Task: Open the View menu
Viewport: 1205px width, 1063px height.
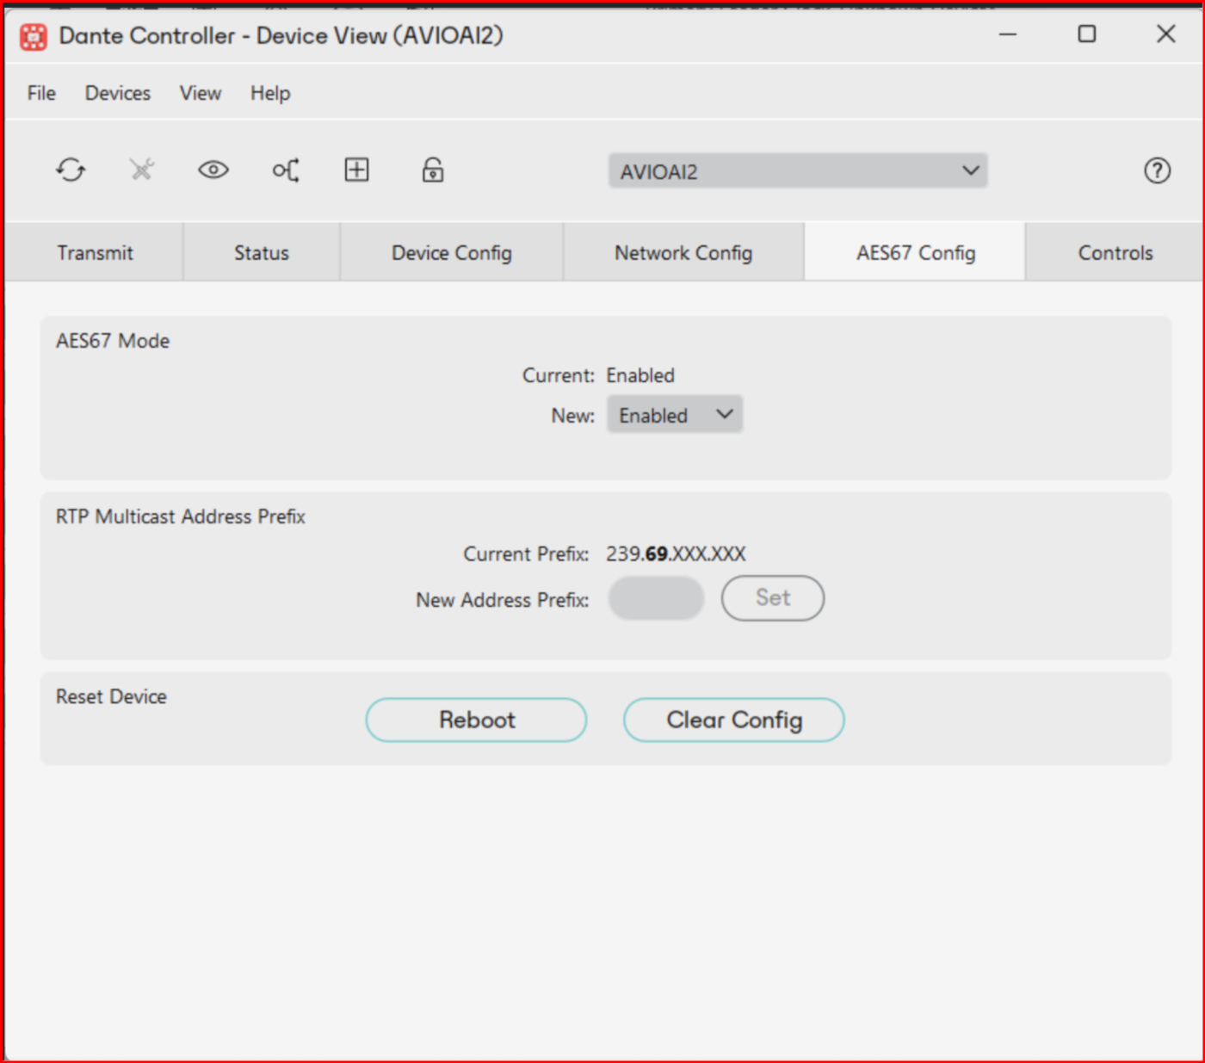Action: click(x=201, y=93)
